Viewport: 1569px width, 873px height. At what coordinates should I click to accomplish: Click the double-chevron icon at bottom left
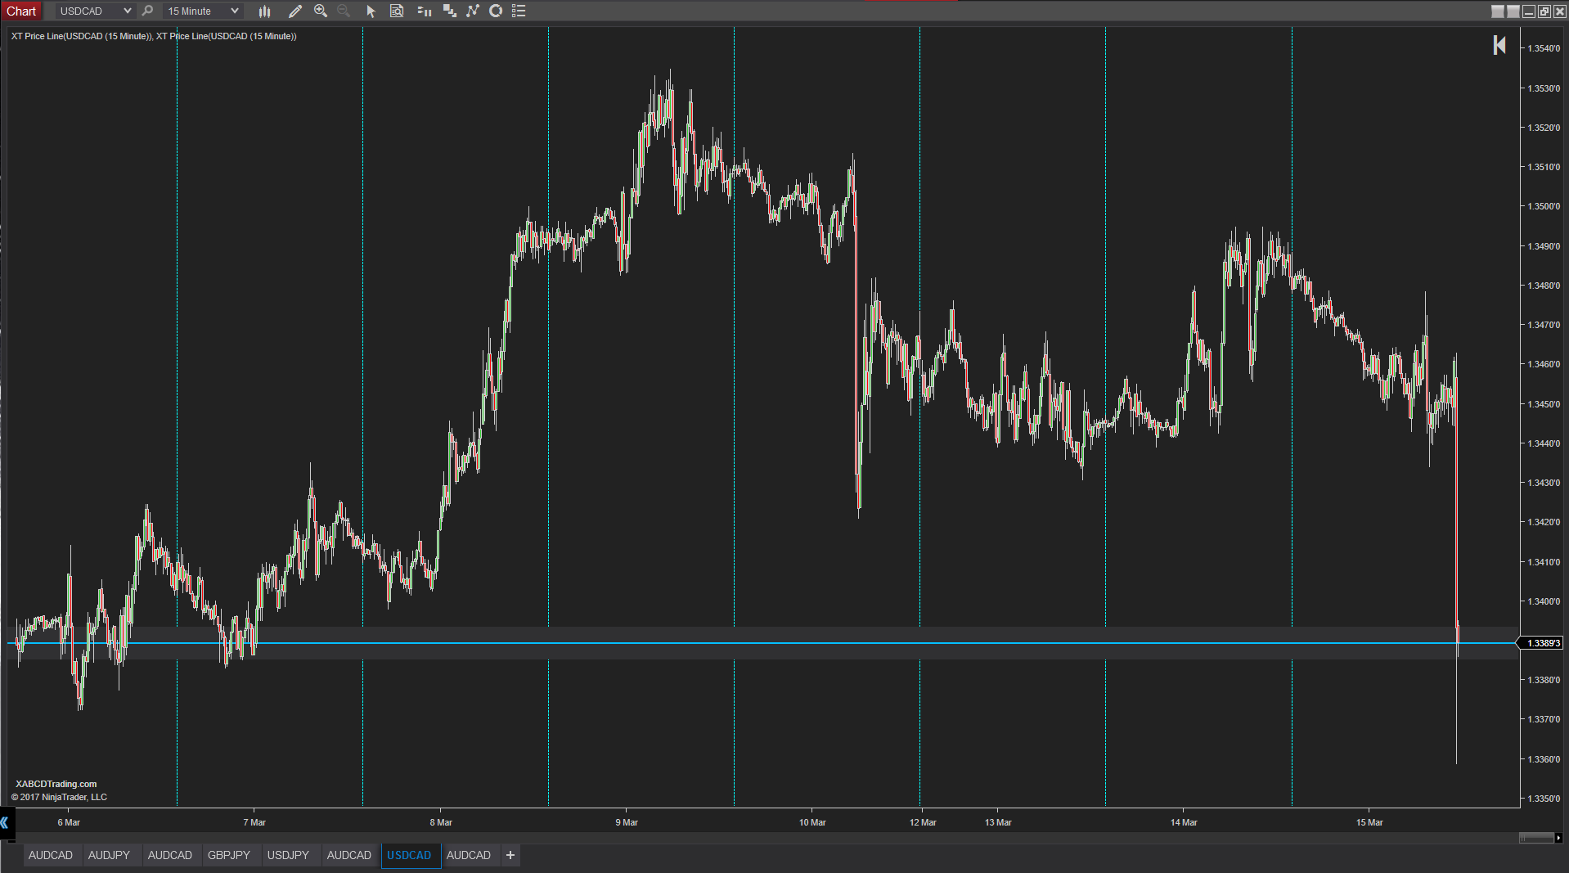5,822
